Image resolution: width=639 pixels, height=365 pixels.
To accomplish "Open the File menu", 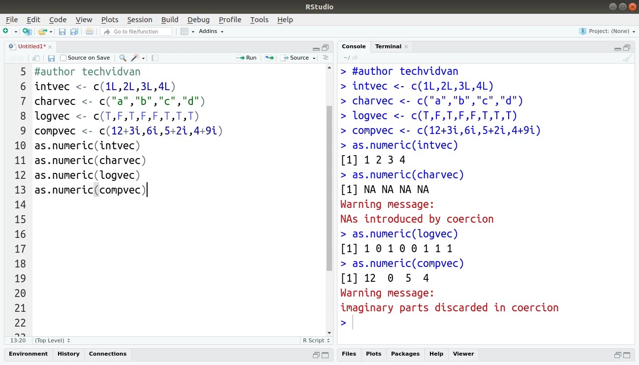I will (12, 20).
